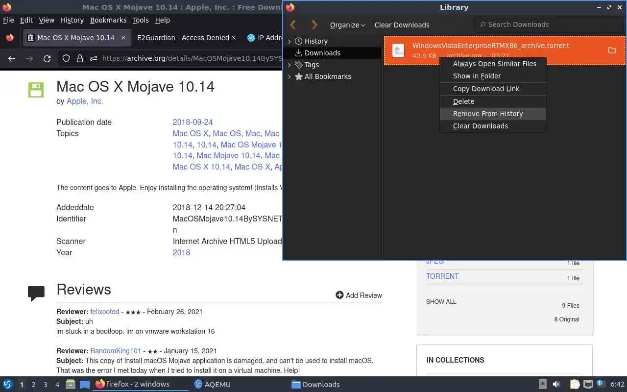Open the File menu
Viewport: 627px width, 392px height.
click(x=8, y=20)
